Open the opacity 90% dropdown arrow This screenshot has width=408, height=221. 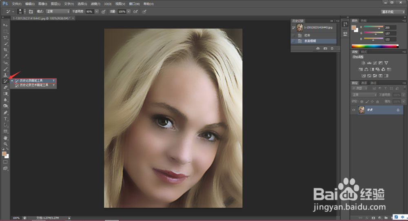tap(97, 11)
